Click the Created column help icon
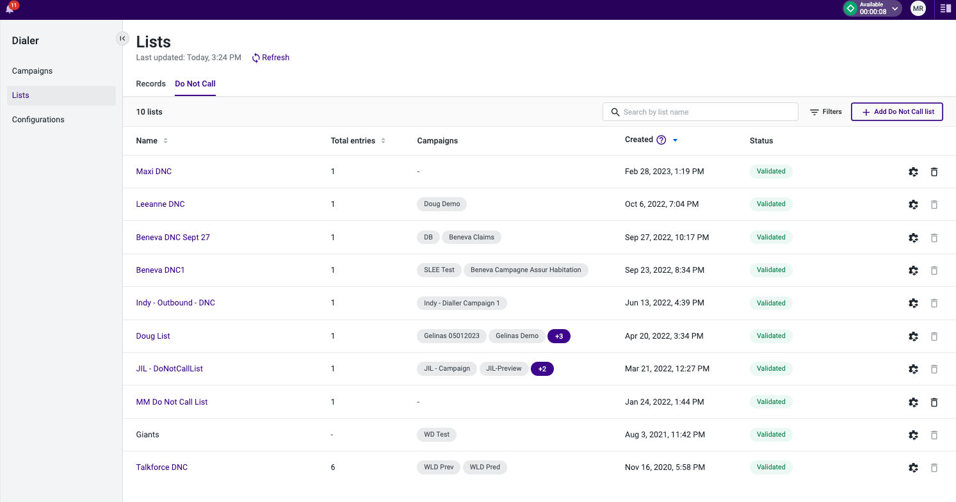Viewport: 956px width, 502px height. (662, 140)
